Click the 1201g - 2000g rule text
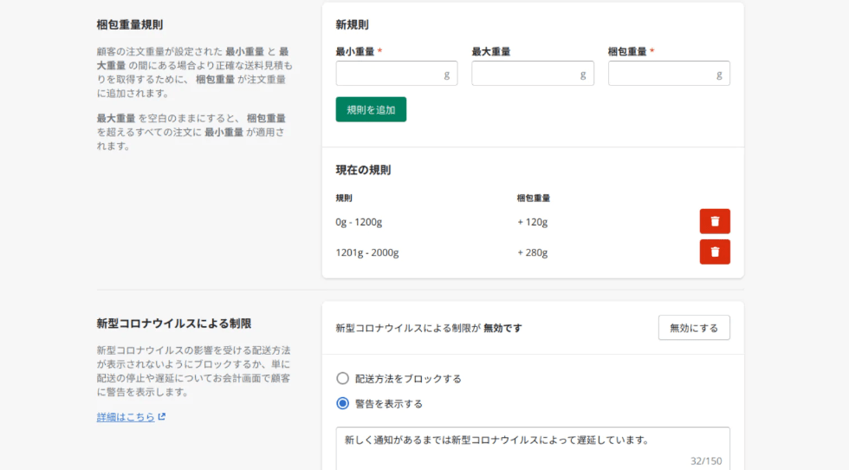Image resolution: width=849 pixels, height=470 pixels. pos(367,252)
